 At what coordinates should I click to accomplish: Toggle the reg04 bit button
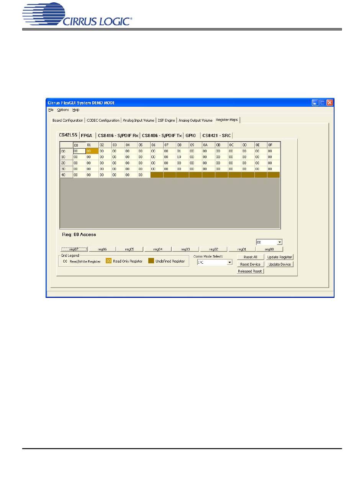(158, 249)
